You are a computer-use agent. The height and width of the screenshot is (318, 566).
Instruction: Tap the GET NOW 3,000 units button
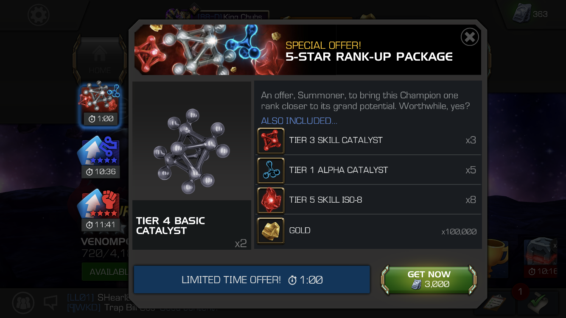[429, 279]
